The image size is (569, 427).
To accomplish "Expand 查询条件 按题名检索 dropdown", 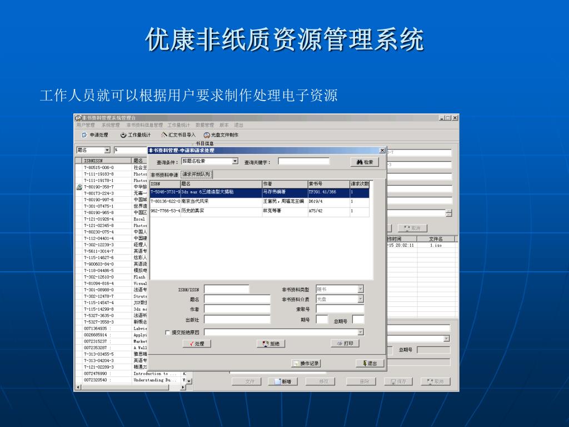I will pos(235,161).
